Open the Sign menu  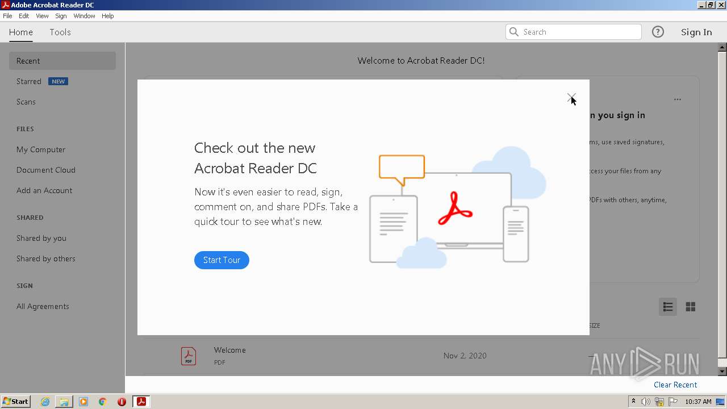click(61, 16)
